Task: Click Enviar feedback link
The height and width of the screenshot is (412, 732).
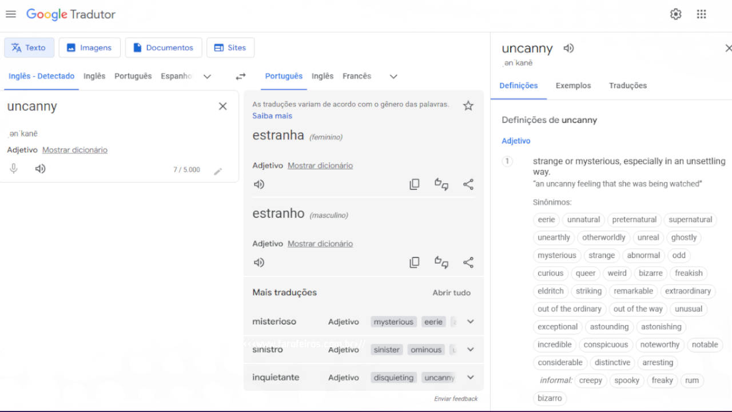Action: pyautogui.click(x=456, y=399)
